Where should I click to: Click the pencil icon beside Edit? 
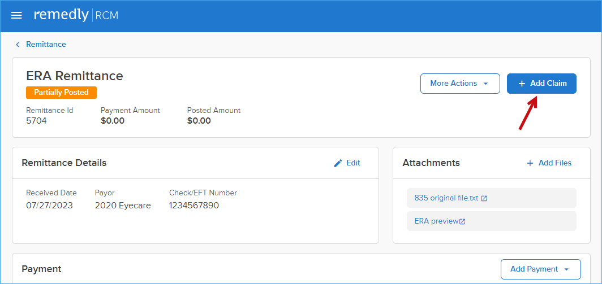pos(338,163)
